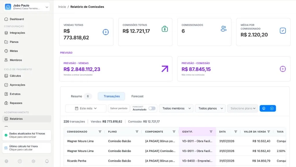Click the Início breadcrumb link
The height and width of the screenshot is (167, 296).
pos(62,7)
